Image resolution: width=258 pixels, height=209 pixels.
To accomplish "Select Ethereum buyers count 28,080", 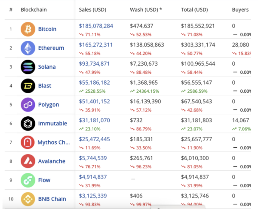I will tap(240, 45).
